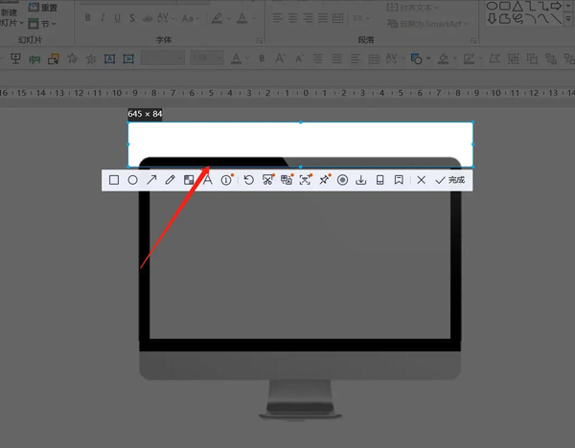Click the shape fill bucket icon
This screenshot has width=575, height=448.
click(444, 58)
